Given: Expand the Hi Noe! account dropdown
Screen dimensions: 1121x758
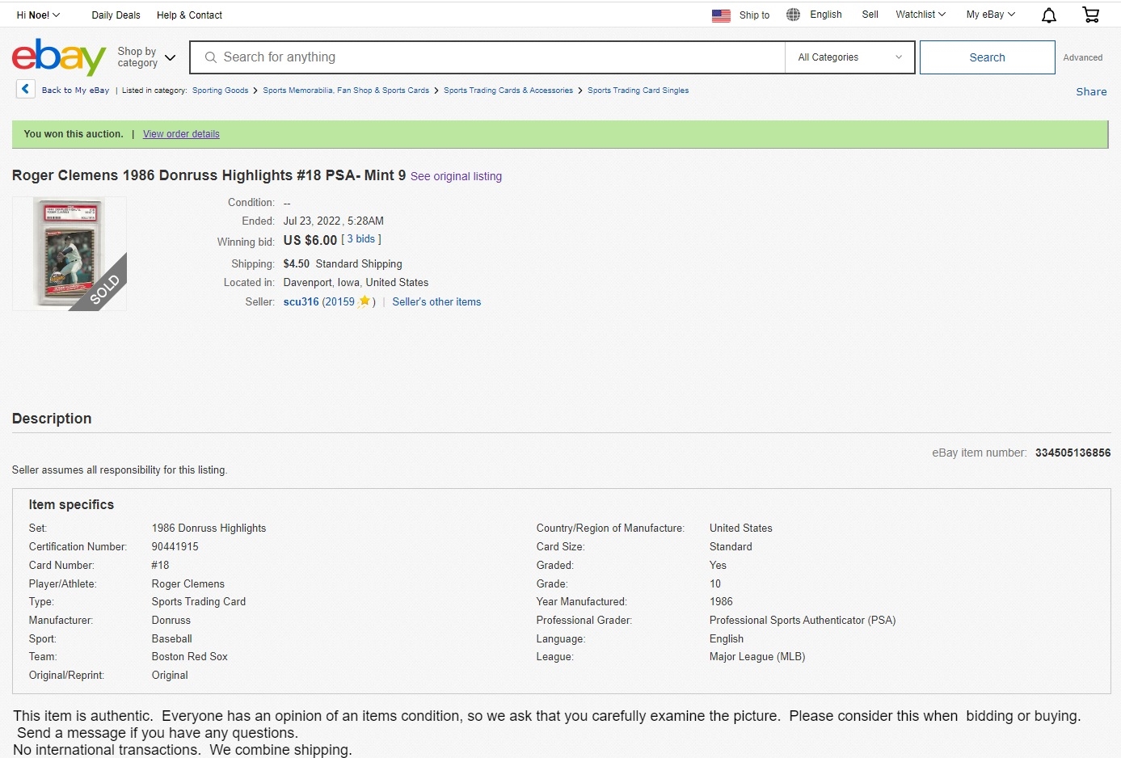Looking at the screenshot, I should tap(38, 15).
